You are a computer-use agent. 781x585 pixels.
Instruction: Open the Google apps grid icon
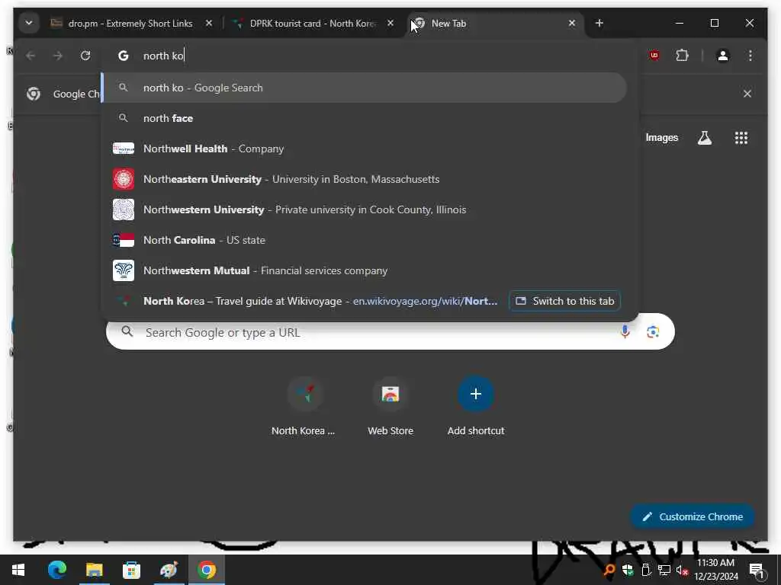741,138
